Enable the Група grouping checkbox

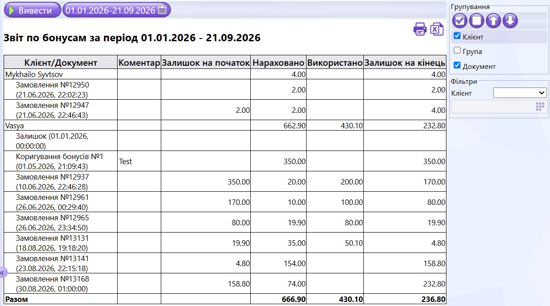click(x=457, y=50)
